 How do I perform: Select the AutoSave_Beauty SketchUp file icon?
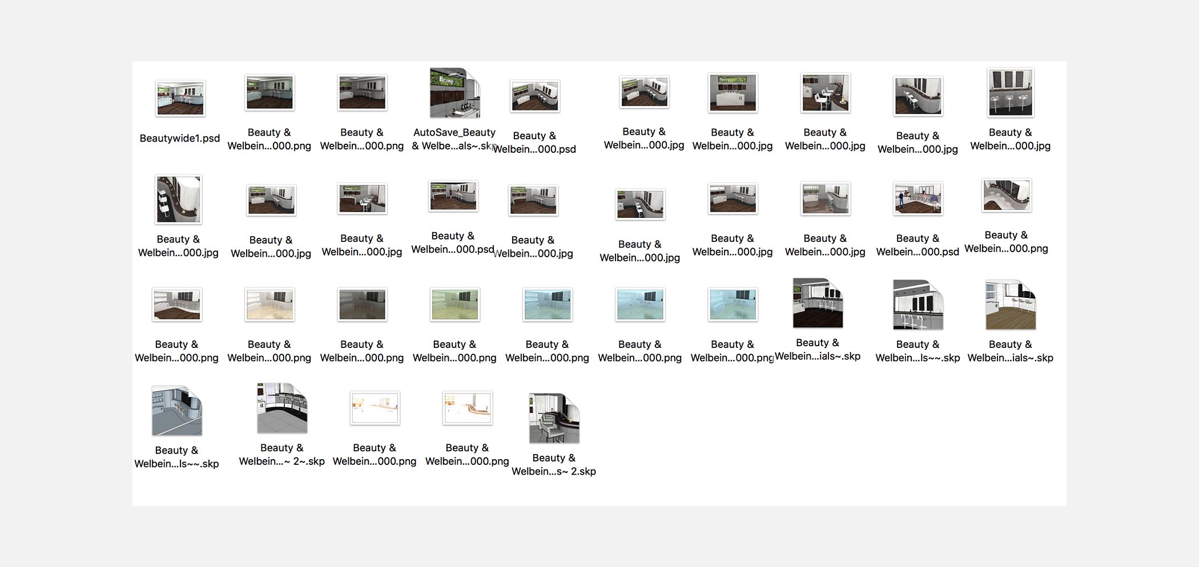tap(454, 93)
